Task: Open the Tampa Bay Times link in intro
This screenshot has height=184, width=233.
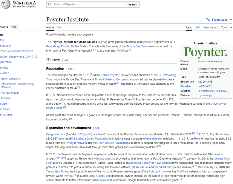Action: click(x=137, y=46)
